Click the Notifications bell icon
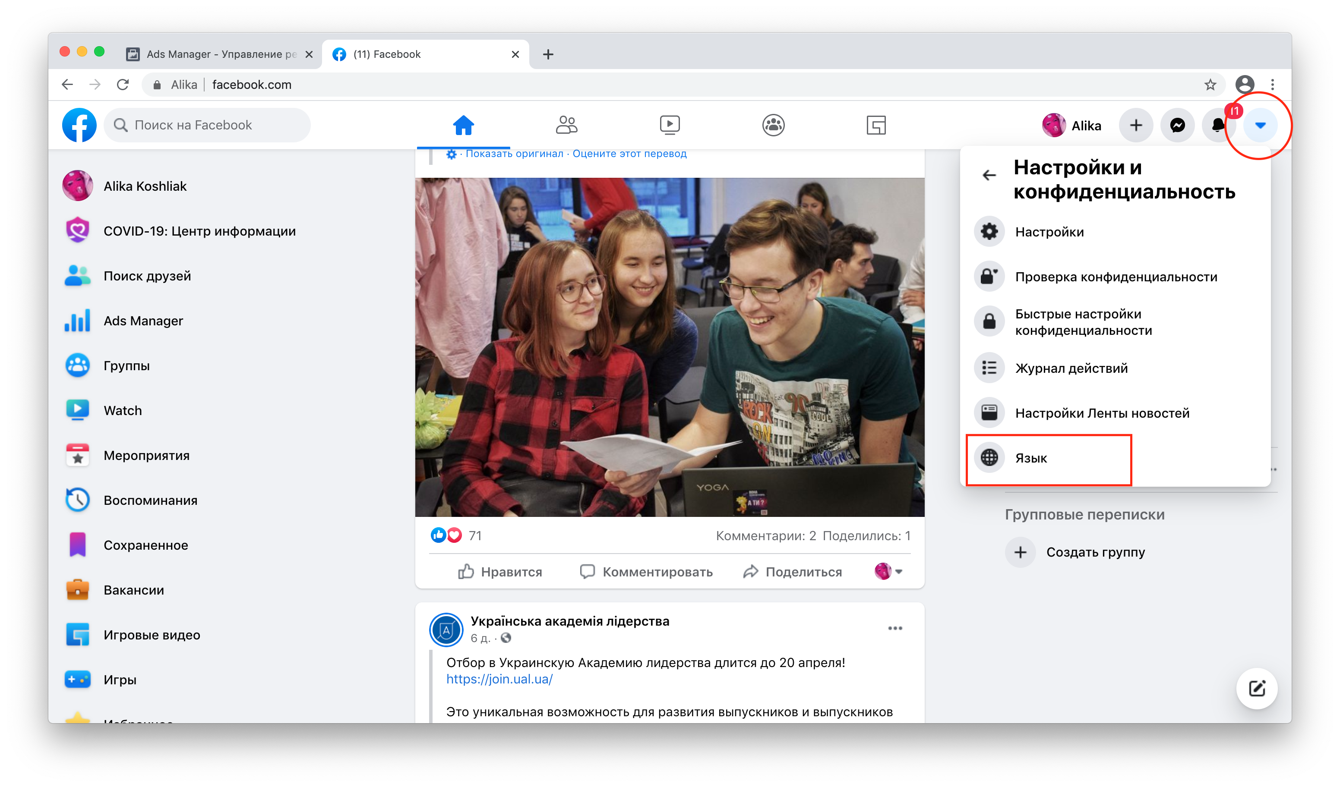Viewport: 1340px width, 787px height. click(x=1218, y=125)
